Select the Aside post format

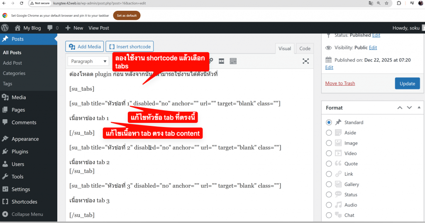coord(329,133)
